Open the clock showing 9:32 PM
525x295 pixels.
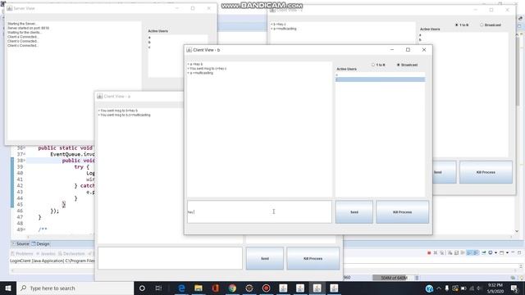495,288
